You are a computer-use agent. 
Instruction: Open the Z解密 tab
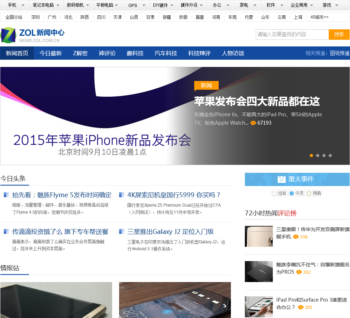[x=80, y=53]
